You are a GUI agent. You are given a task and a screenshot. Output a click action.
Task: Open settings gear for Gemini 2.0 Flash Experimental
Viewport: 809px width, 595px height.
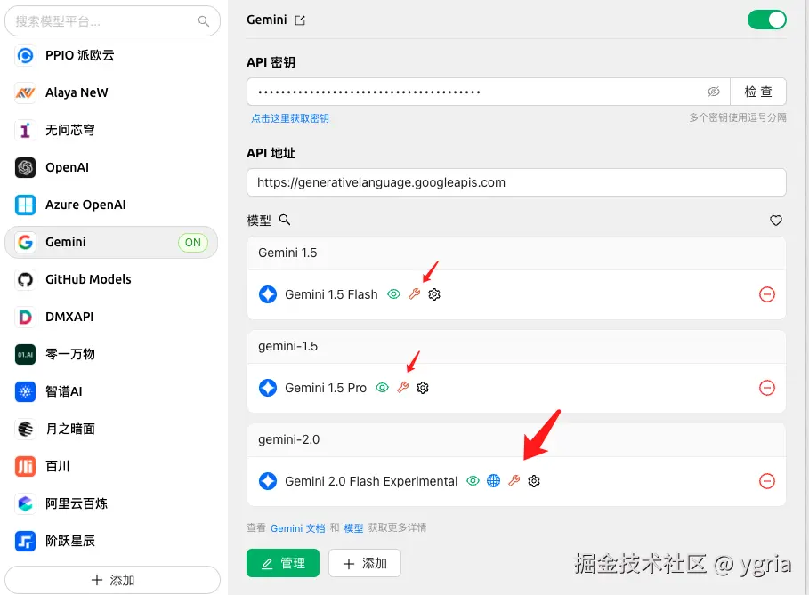click(x=534, y=481)
